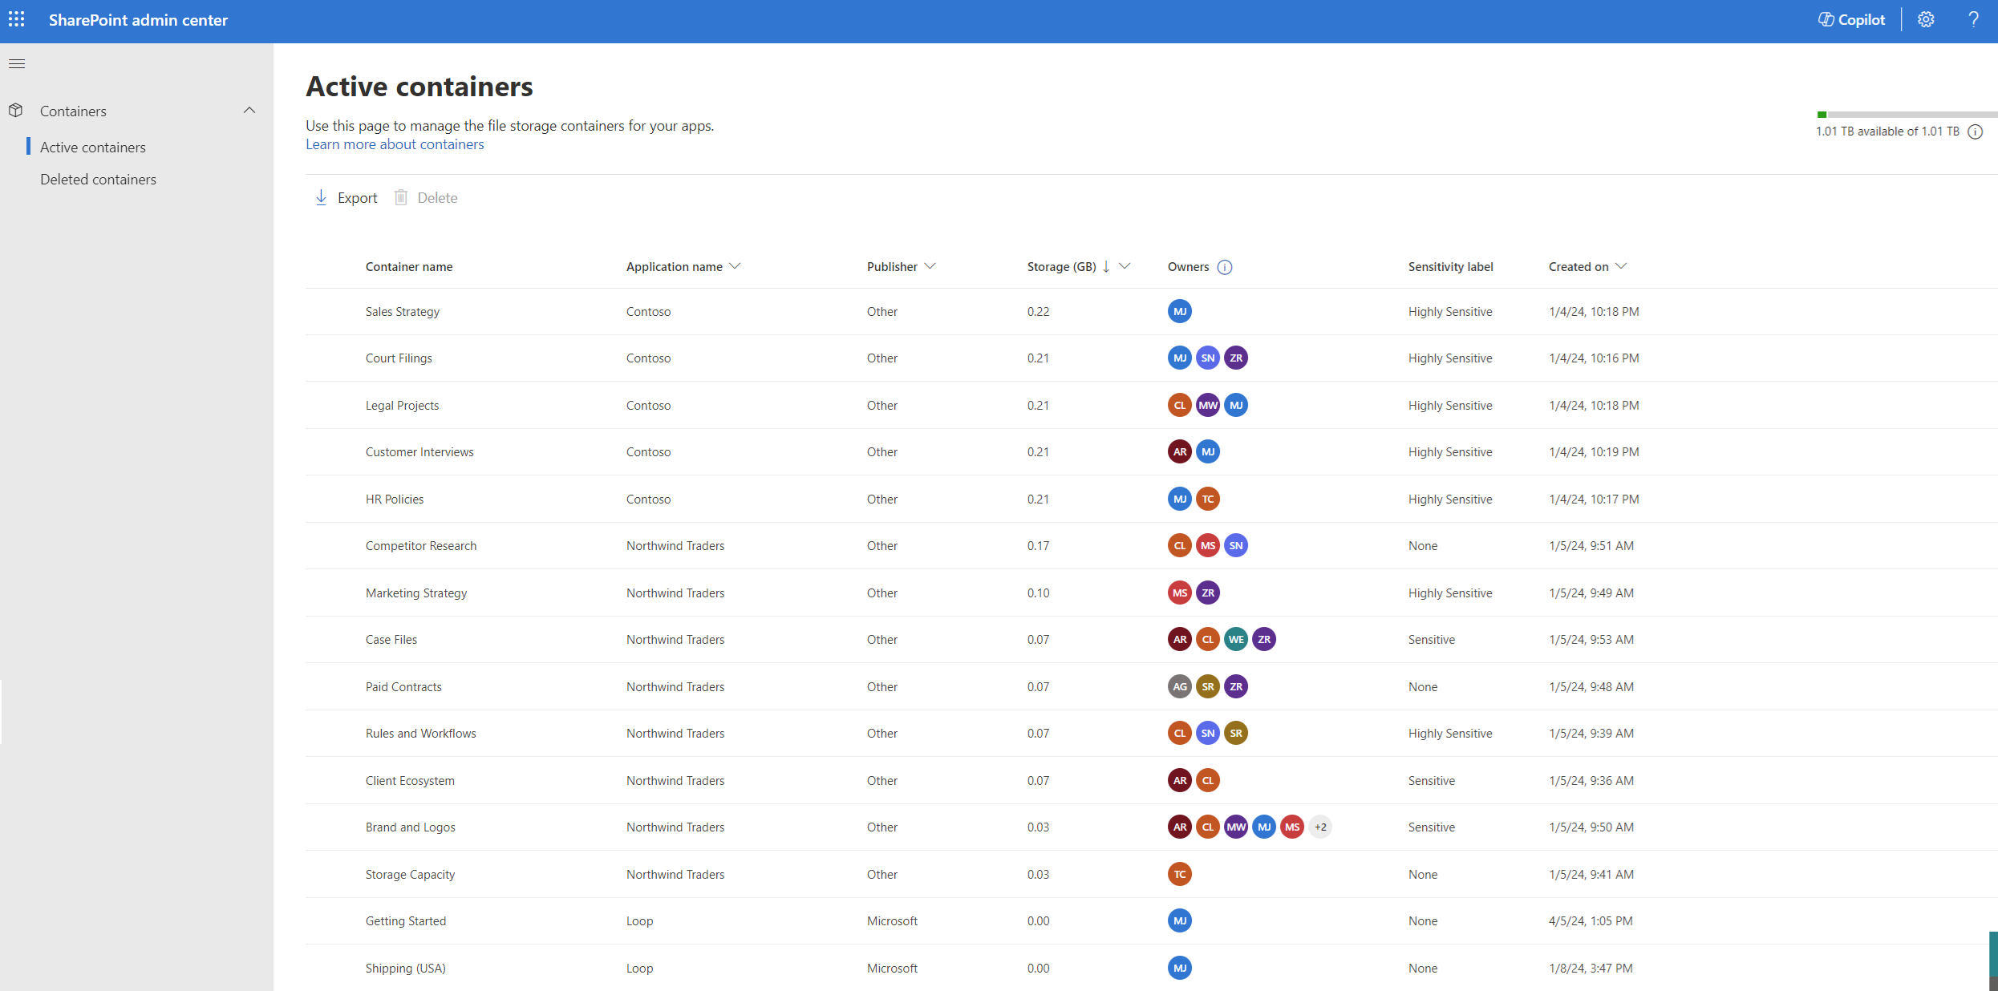The width and height of the screenshot is (1998, 991).
Task: Select Deleted containers menu item
Action: (x=98, y=178)
